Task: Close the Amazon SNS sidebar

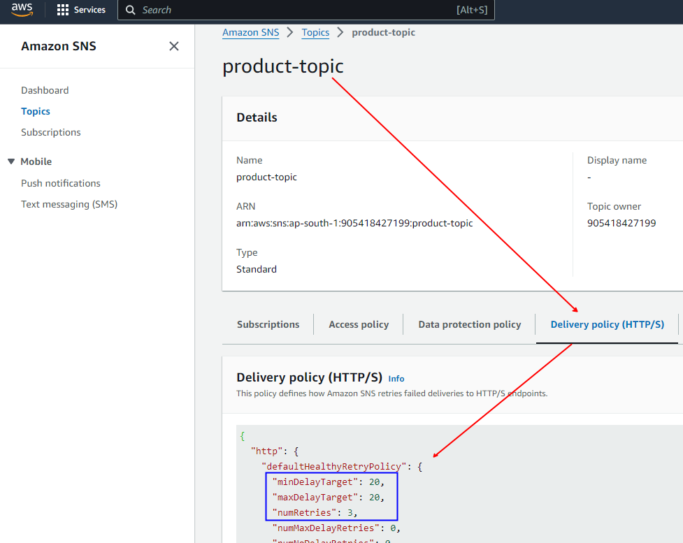Action: (174, 46)
